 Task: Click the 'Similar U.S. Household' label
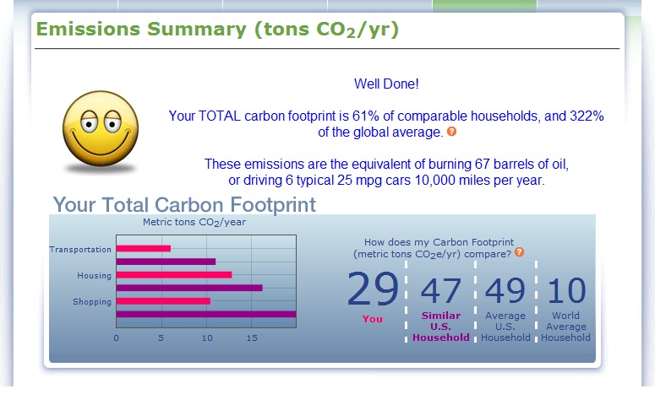pos(440,327)
